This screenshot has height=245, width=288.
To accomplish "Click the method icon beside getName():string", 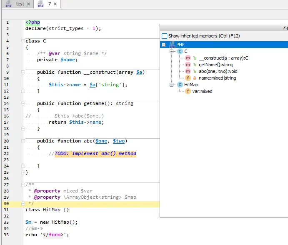I will [188, 65].
